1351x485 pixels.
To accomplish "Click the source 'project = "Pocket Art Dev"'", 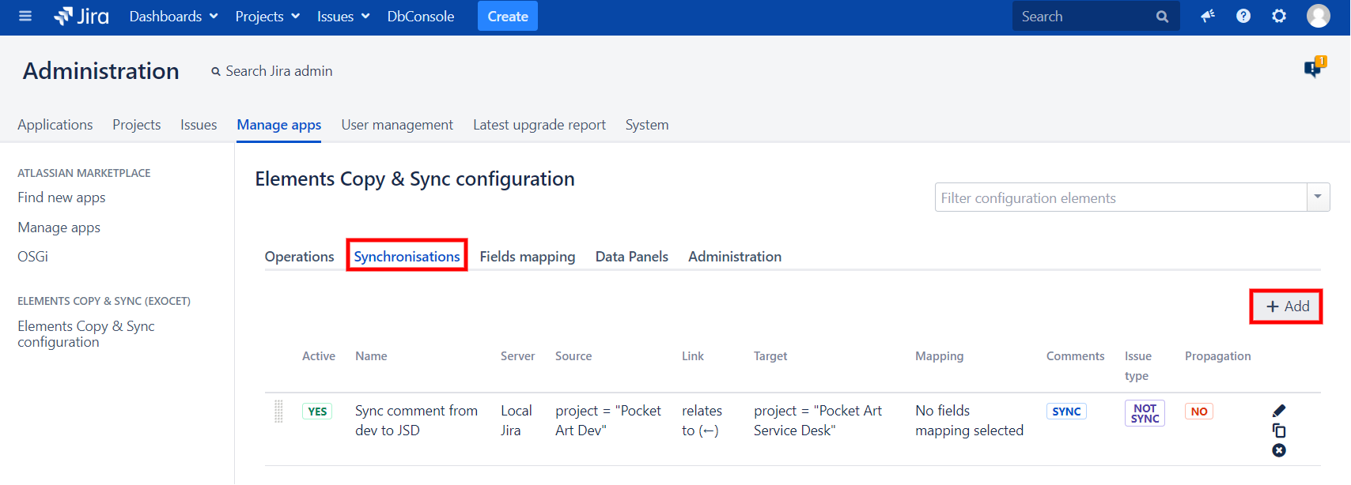I will (608, 421).
